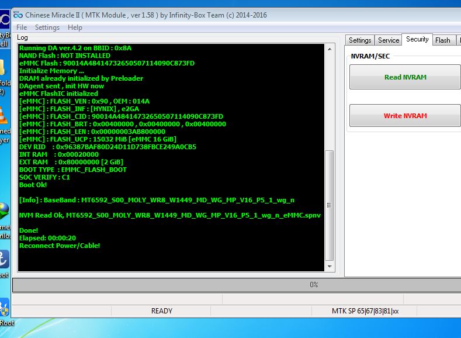Click 'DRAM already initialized by Preloader' line

pyautogui.click(x=81, y=78)
